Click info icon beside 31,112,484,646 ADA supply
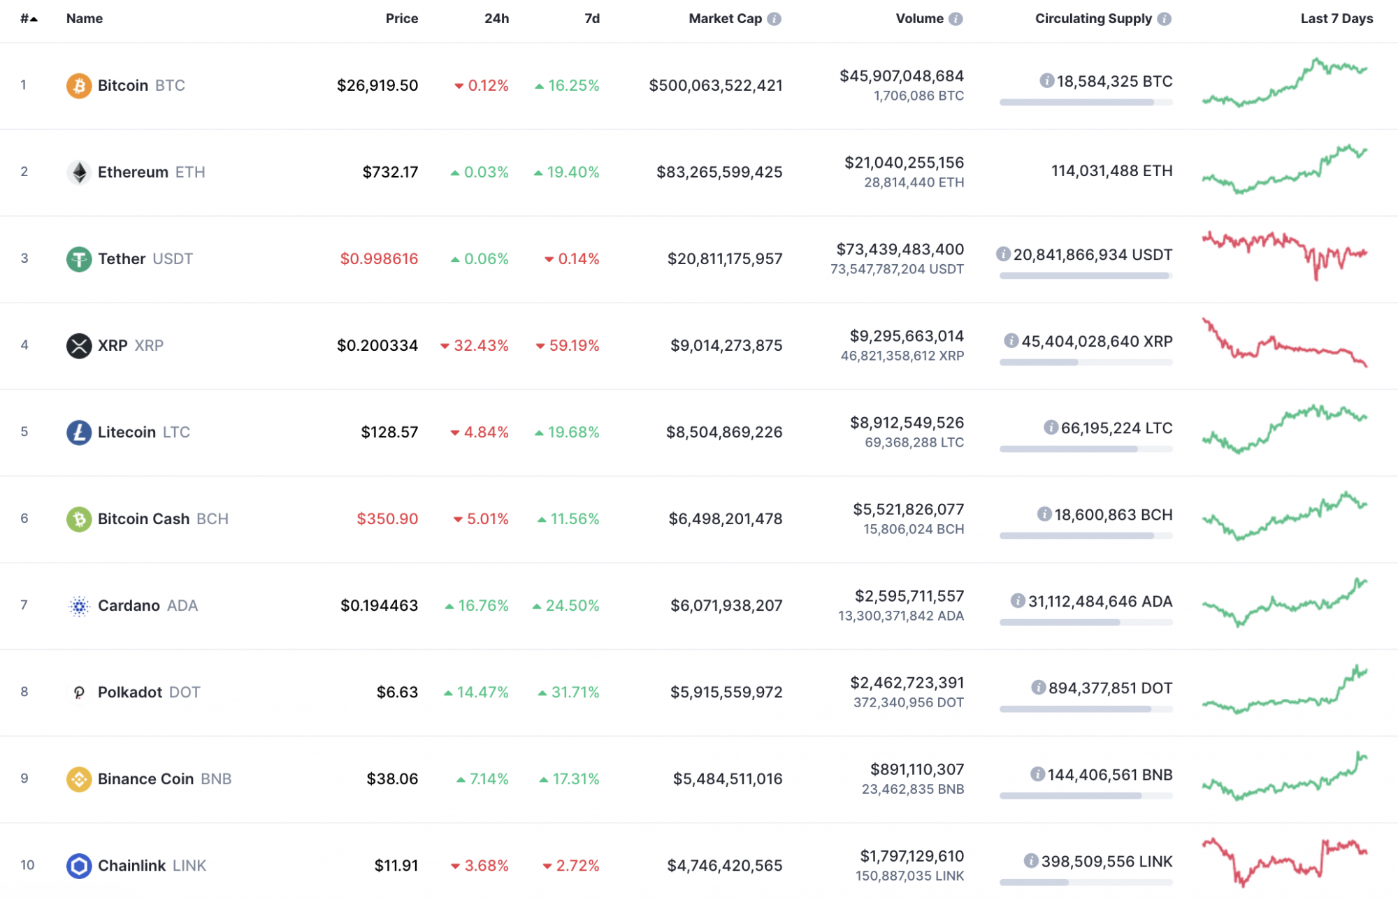Viewport: 1398px width, 898px height. [x=1018, y=601]
